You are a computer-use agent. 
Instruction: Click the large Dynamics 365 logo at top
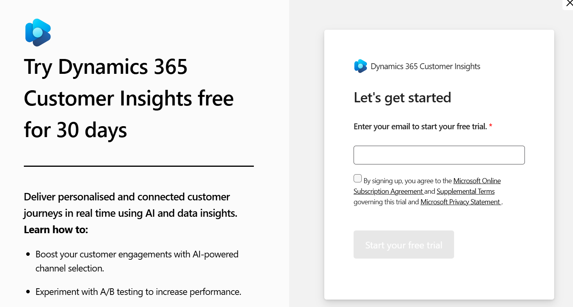point(38,32)
